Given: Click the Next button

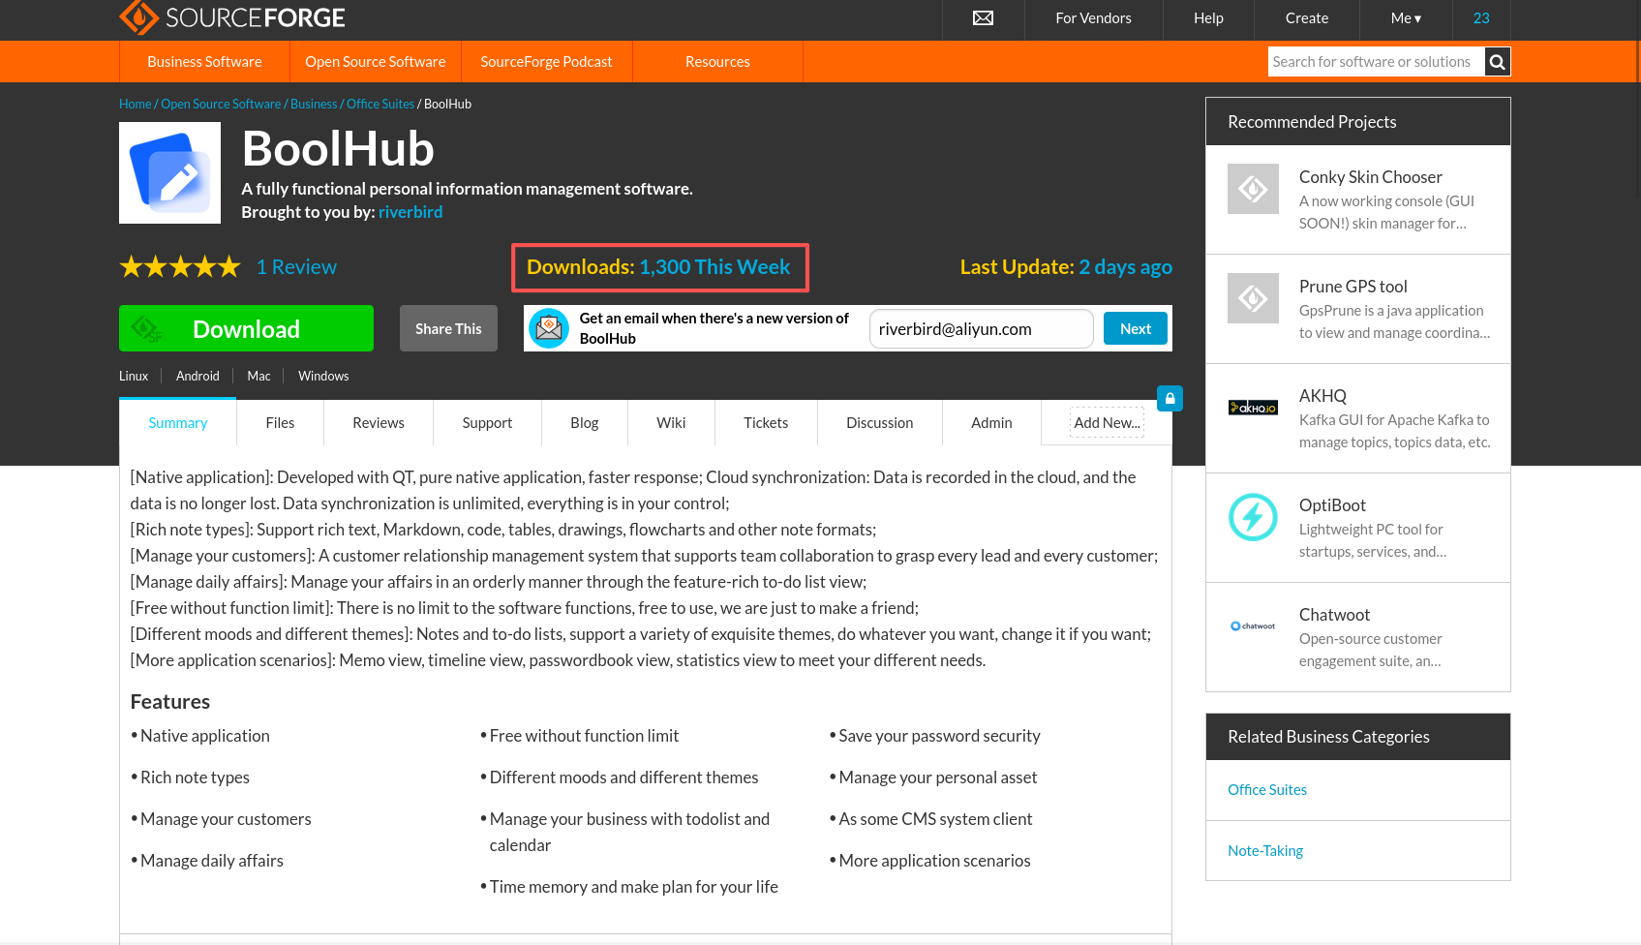Looking at the screenshot, I should click(x=1136, y=329).
